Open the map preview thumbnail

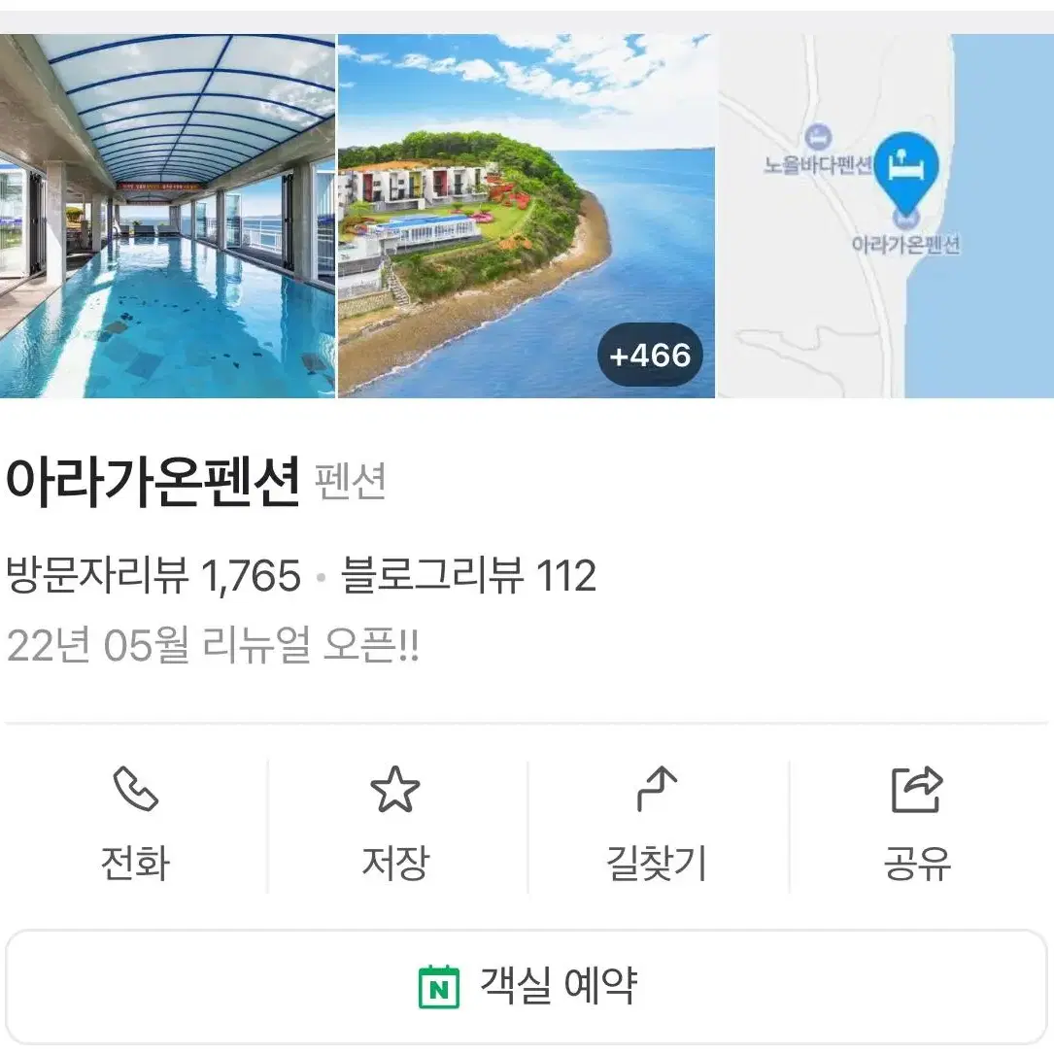tap(886, 216)
